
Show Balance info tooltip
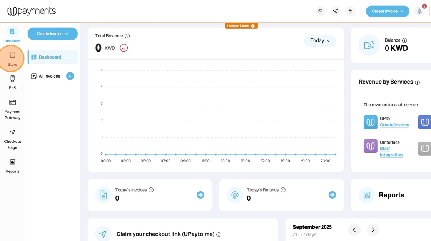tap(404, 40)
